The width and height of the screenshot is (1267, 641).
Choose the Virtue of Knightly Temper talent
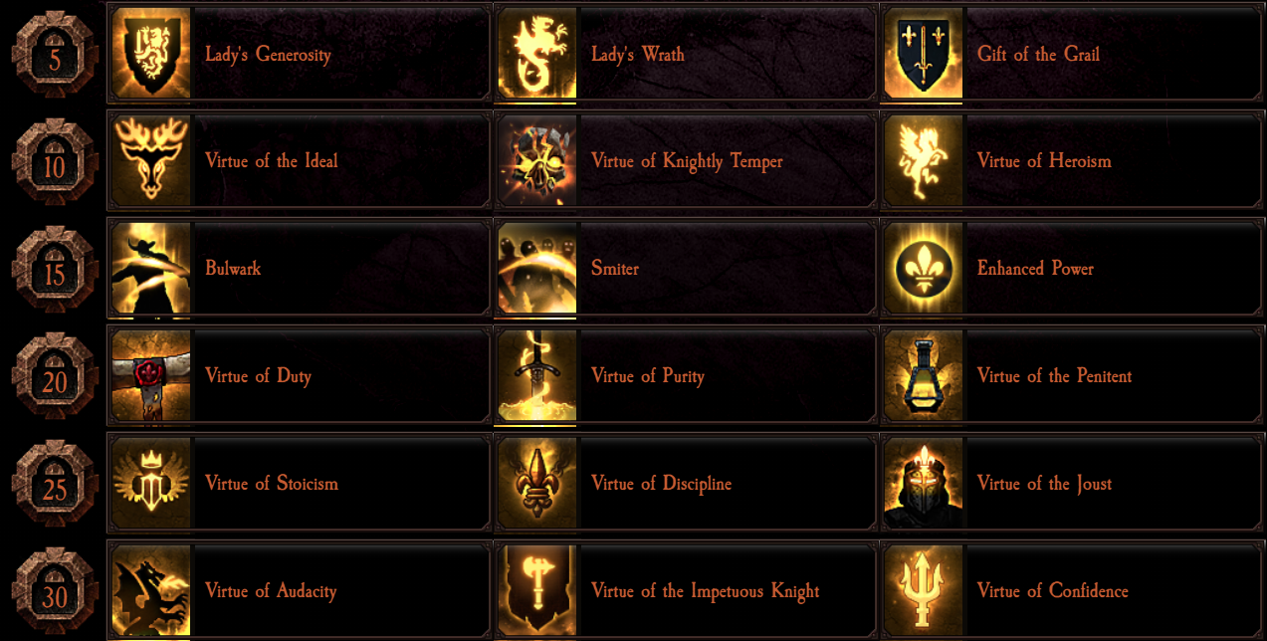point(687,161)
